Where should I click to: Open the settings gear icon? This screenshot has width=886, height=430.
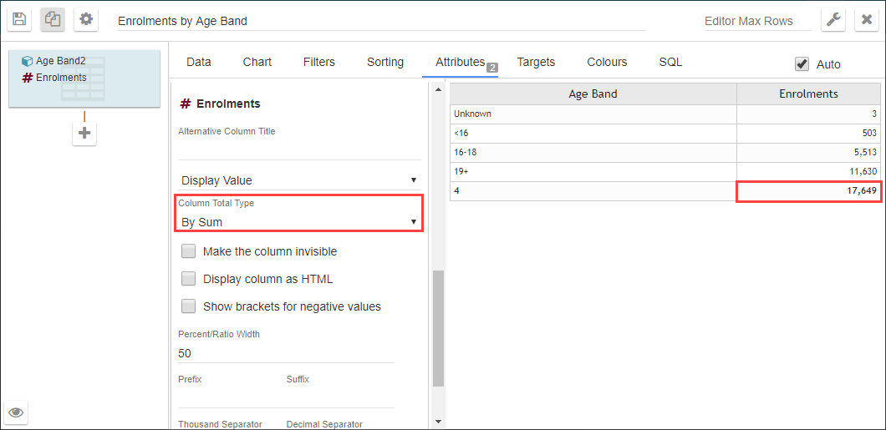pyautogui.click(x=85, y=19)
